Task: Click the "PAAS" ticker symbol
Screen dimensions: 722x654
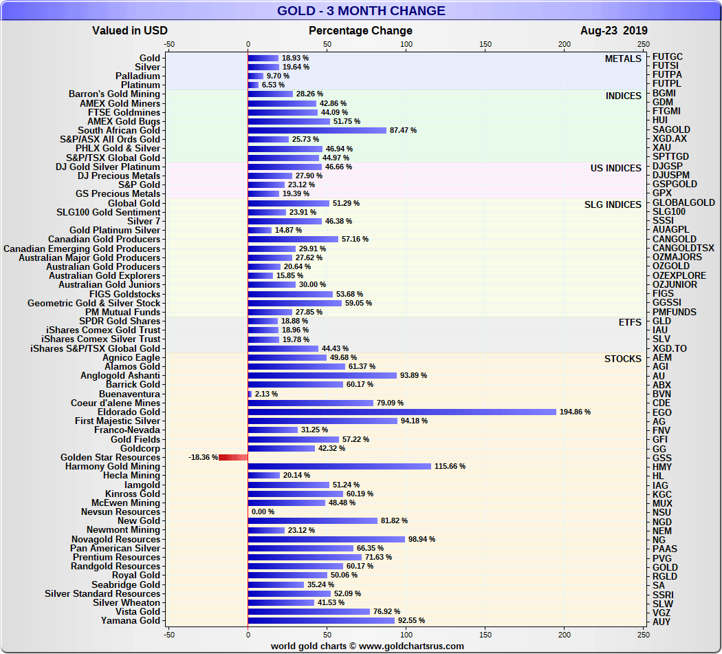Action: click(x=664, y=549)
